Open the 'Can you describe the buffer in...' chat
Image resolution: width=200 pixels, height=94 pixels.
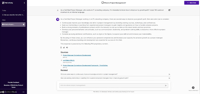(x=13, y=15)
